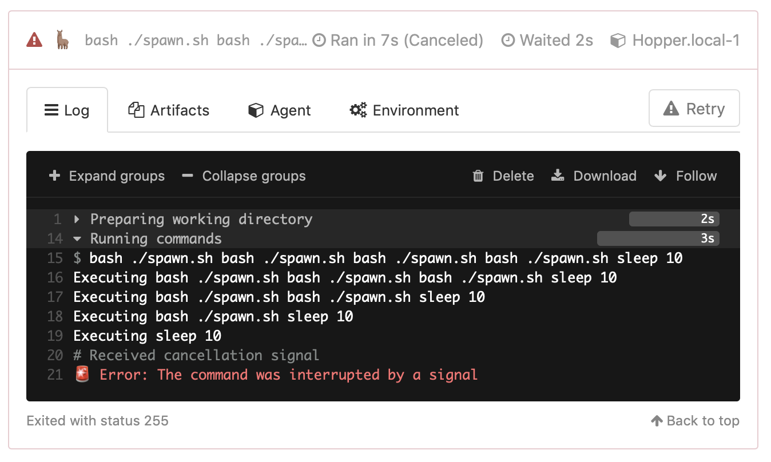Screen dimensions: 771x462
Task: Click the red warning triangle status icon
Action: 34,40
